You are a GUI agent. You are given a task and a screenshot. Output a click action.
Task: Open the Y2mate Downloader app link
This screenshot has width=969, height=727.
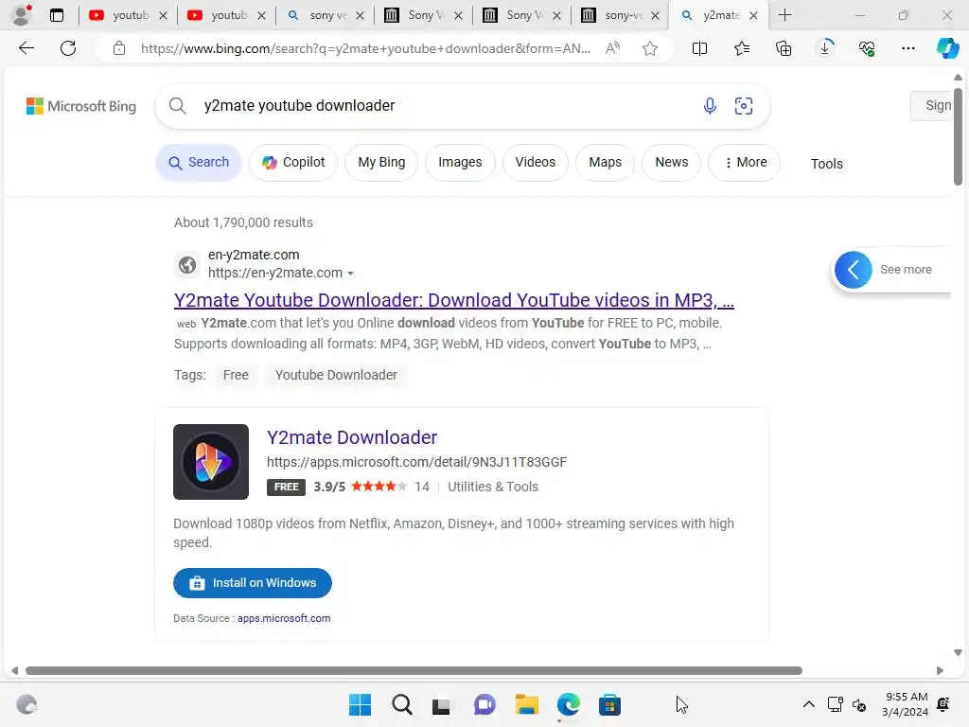tap(352, 437)
